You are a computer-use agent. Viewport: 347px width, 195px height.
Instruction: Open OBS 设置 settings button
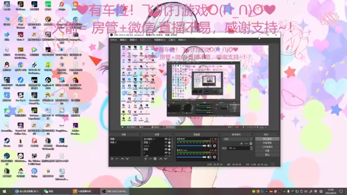(267, 151)
